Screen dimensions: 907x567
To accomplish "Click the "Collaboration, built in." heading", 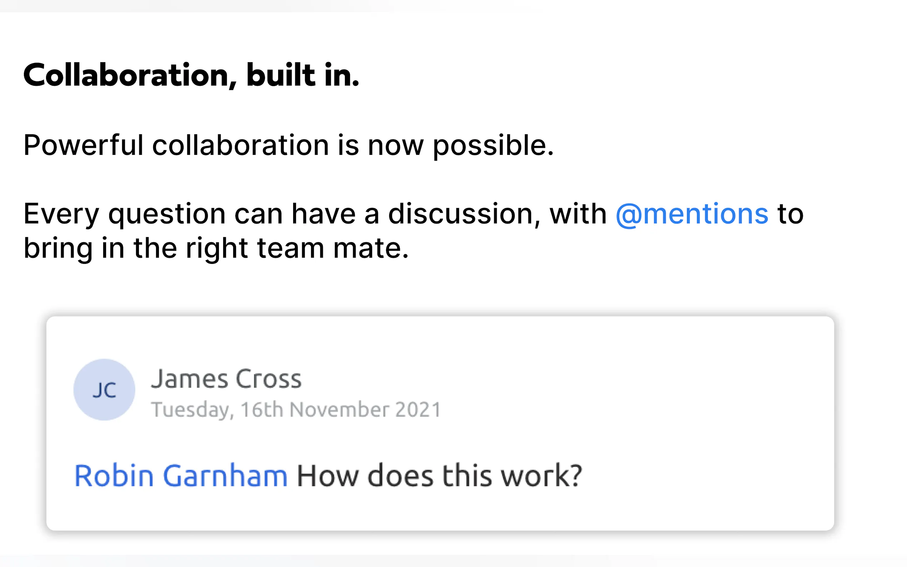I will tap(191, 75).
